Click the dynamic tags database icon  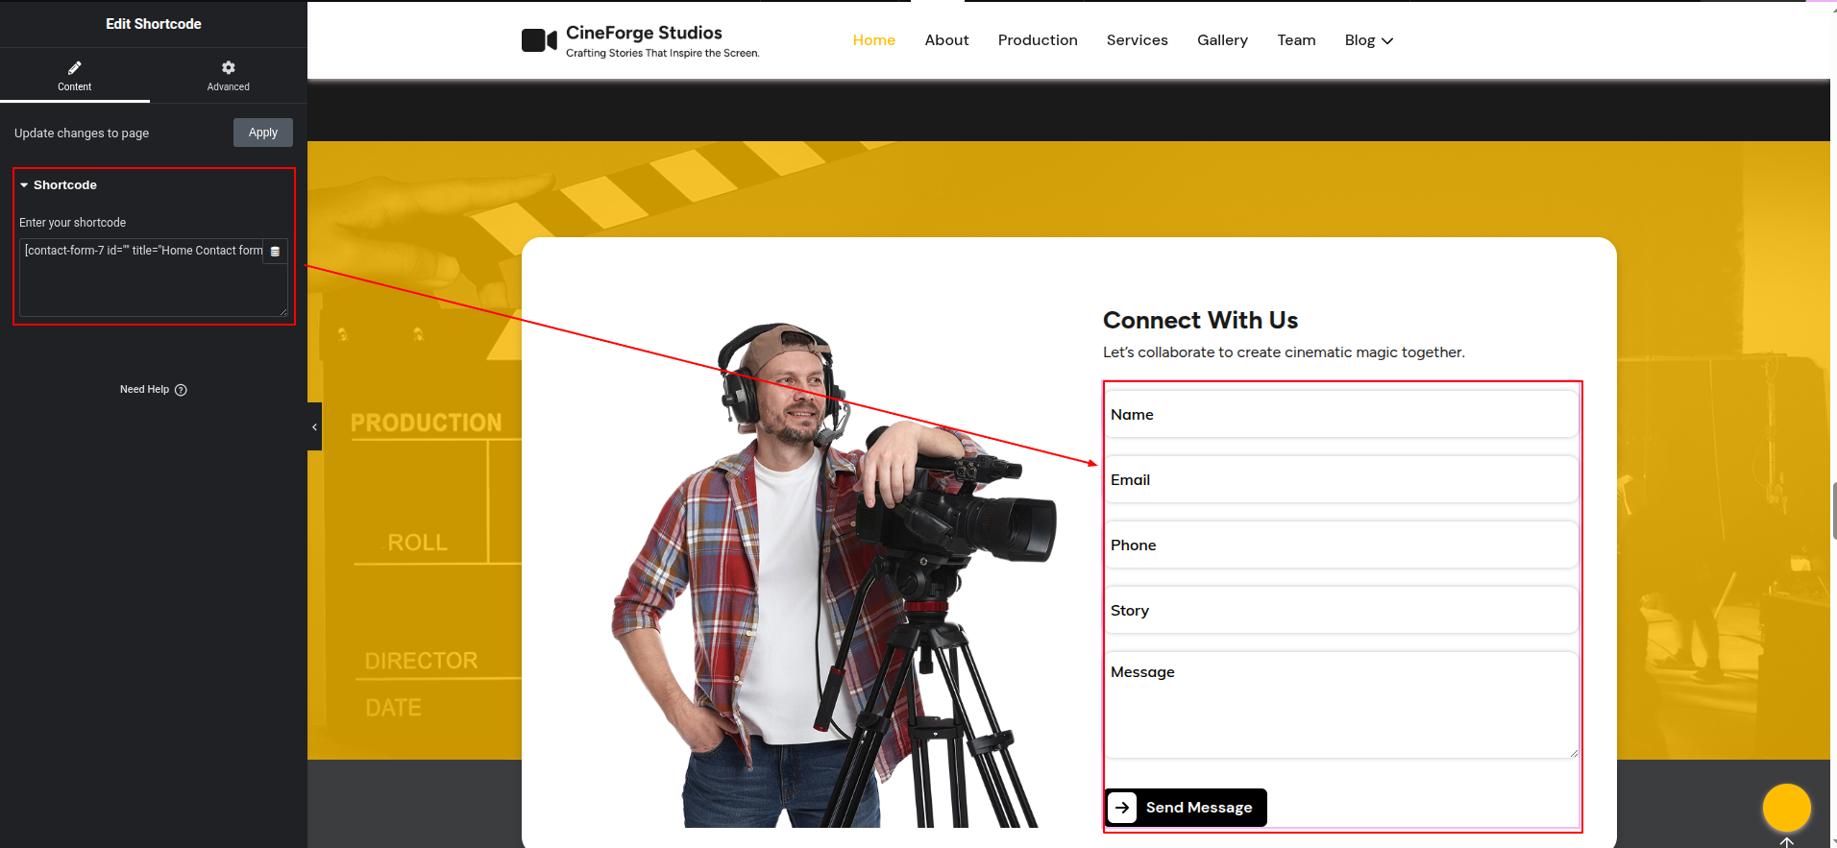(x=275, y=252)
